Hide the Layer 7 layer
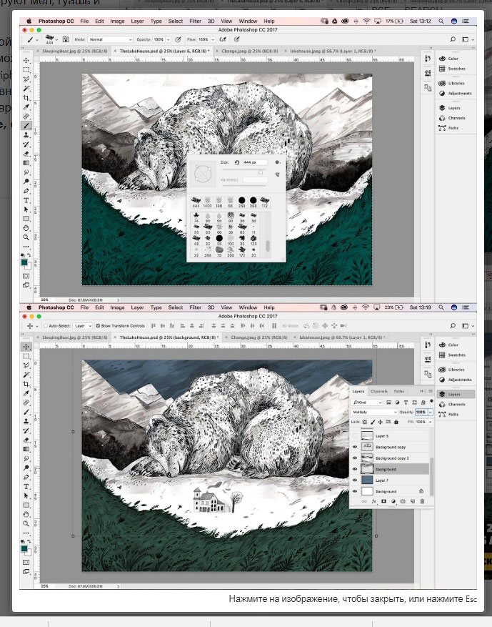This screenshot has height=627, width=492. point(355,480)
